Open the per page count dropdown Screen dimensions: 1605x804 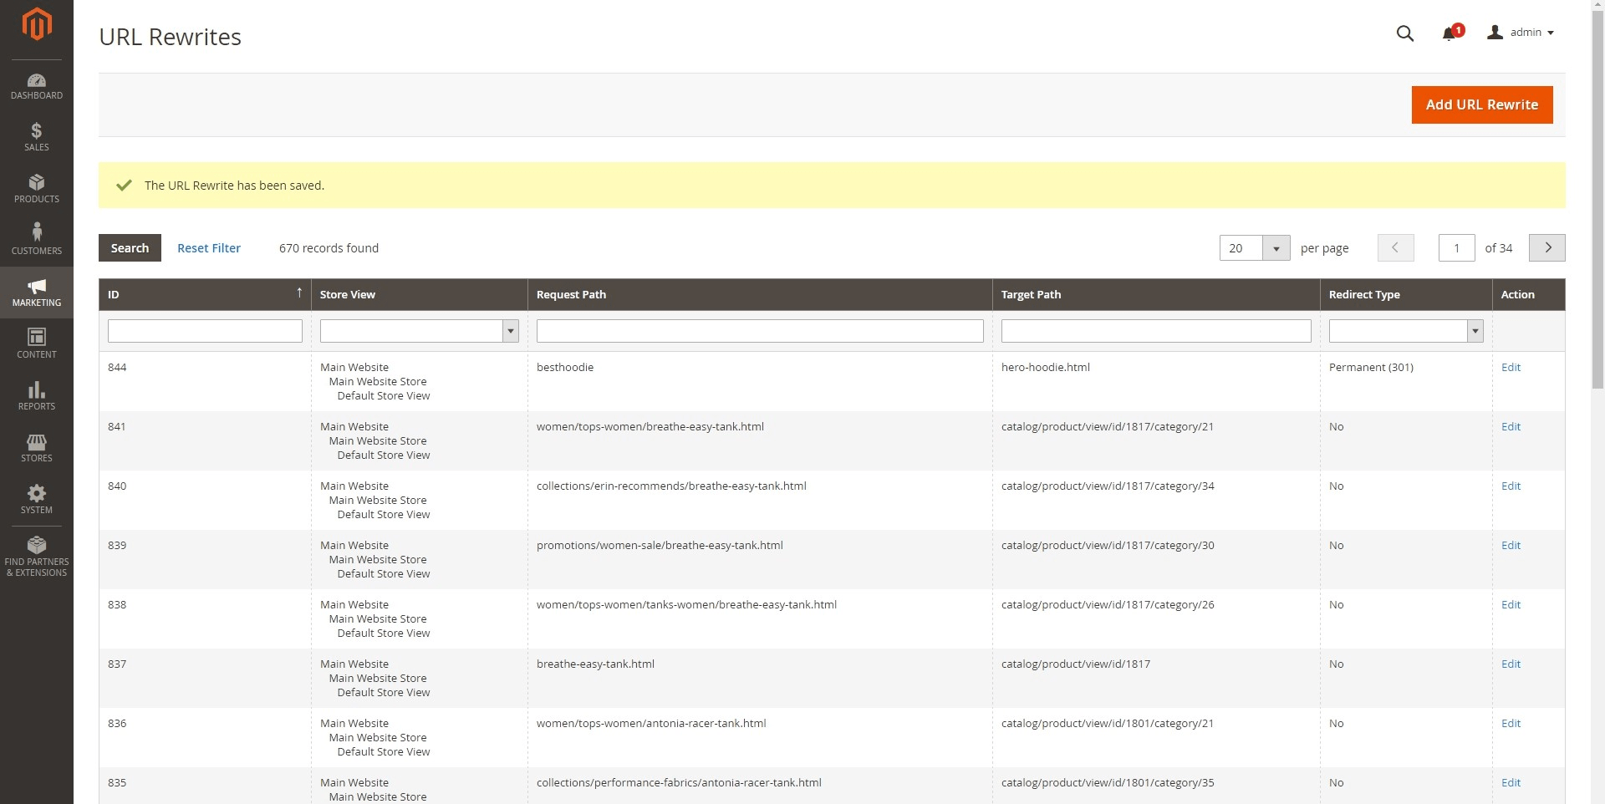pos(1276,248)
